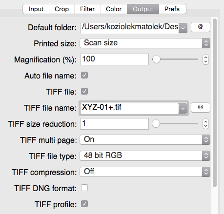This screenshot has width=224, height=214.
Task: Open the Prefs tab
Action: pos(172,9)
